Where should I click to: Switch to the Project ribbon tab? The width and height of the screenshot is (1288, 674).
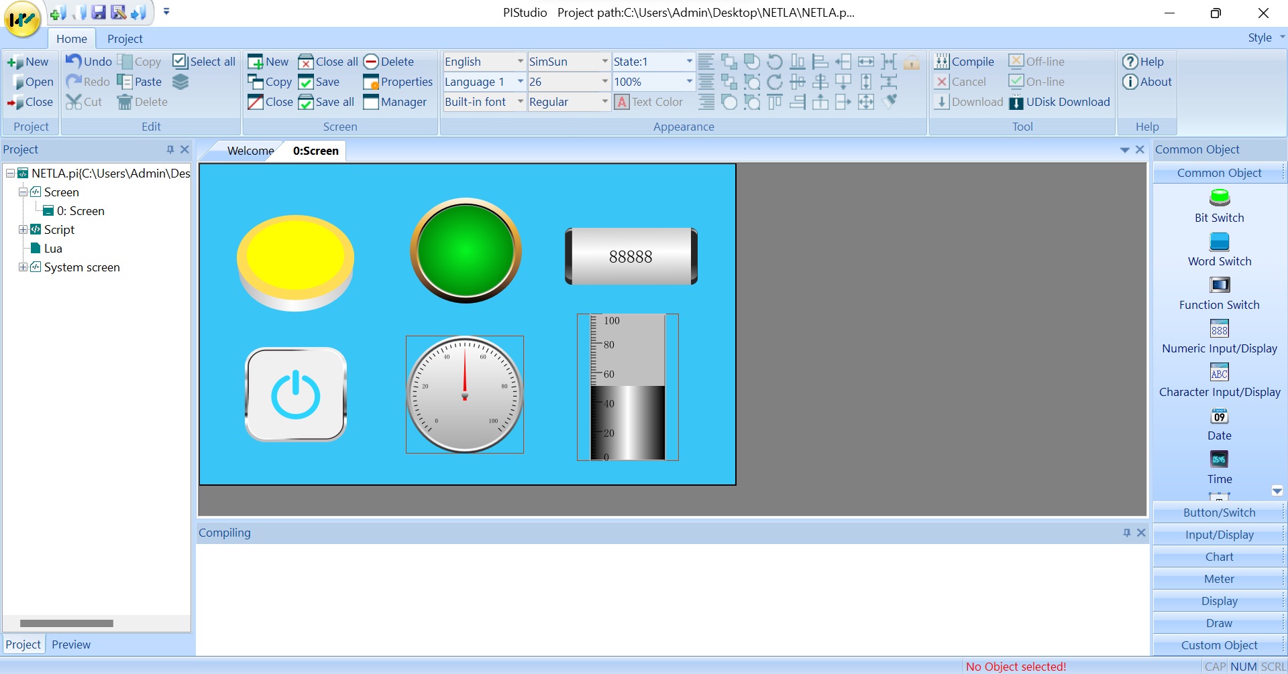point(125,38)
